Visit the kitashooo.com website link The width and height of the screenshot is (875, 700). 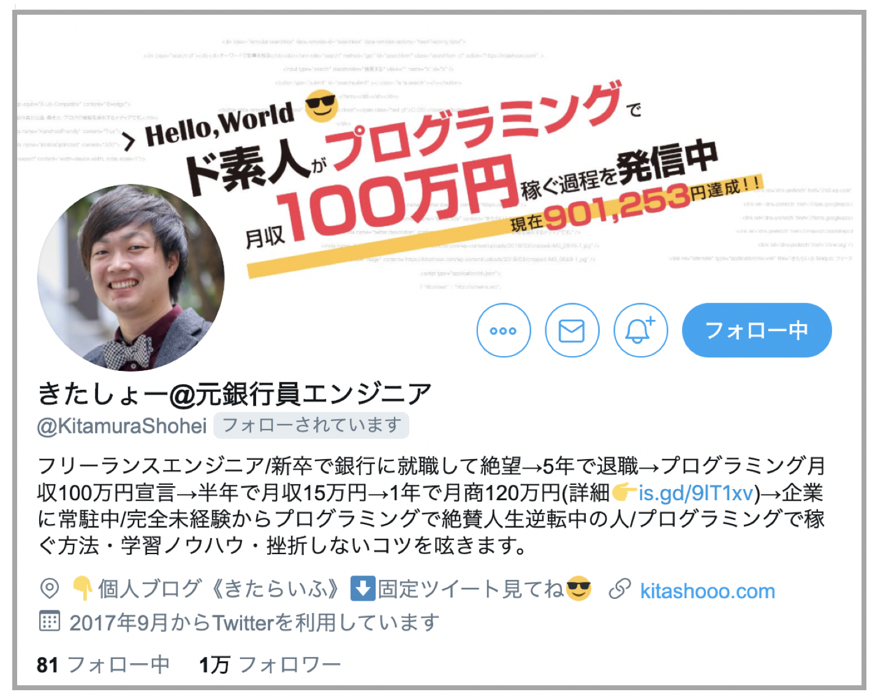[x=707, y=591]
